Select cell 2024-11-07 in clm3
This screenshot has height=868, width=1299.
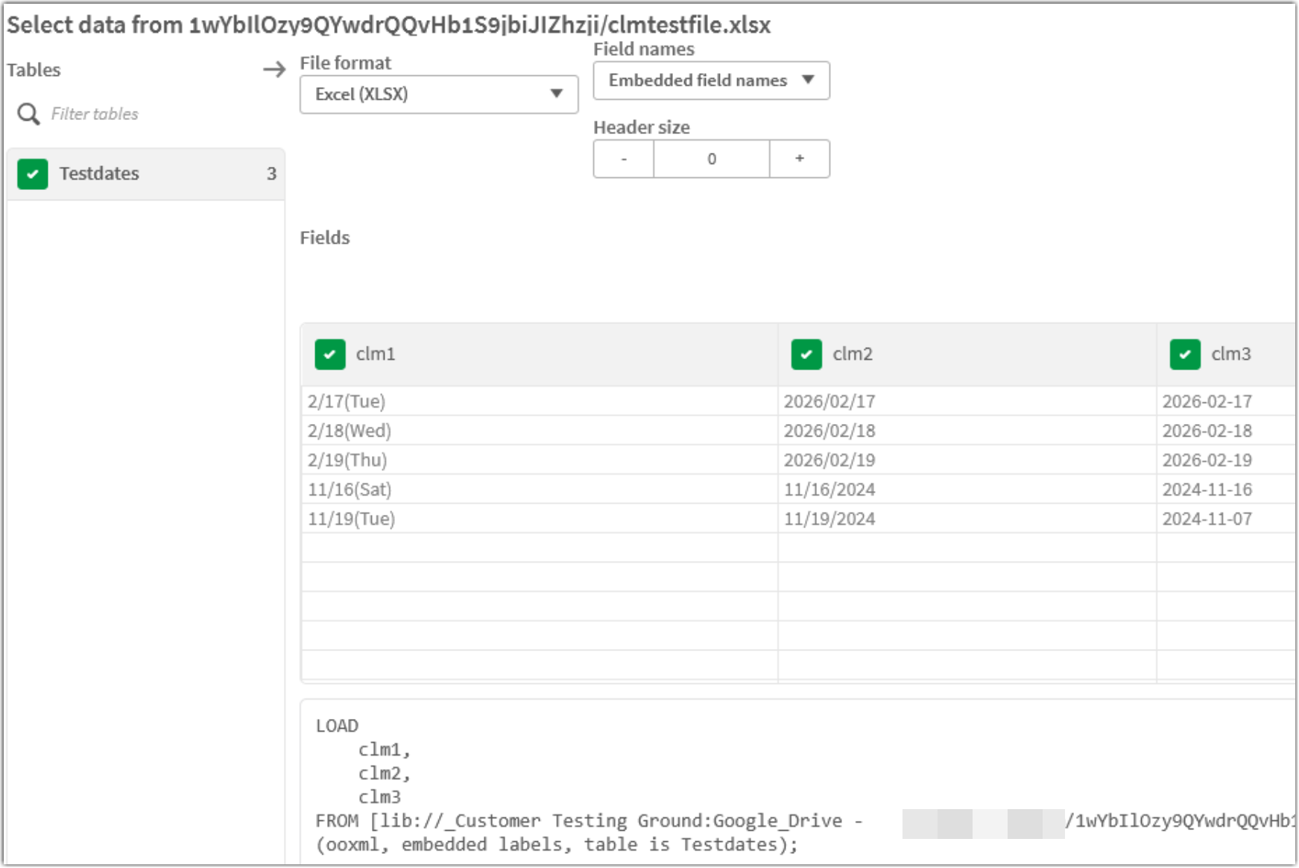tap(1227, 519)
